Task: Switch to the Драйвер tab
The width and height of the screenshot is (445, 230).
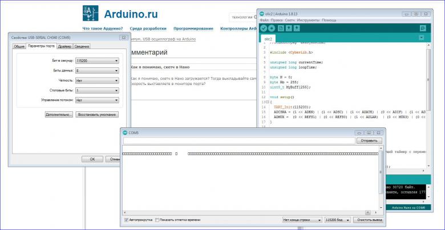Action: 65,46
